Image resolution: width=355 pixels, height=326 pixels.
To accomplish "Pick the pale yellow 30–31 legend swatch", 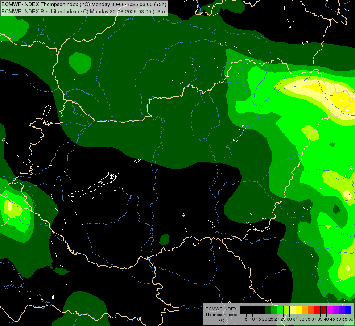I will (293, 310).
